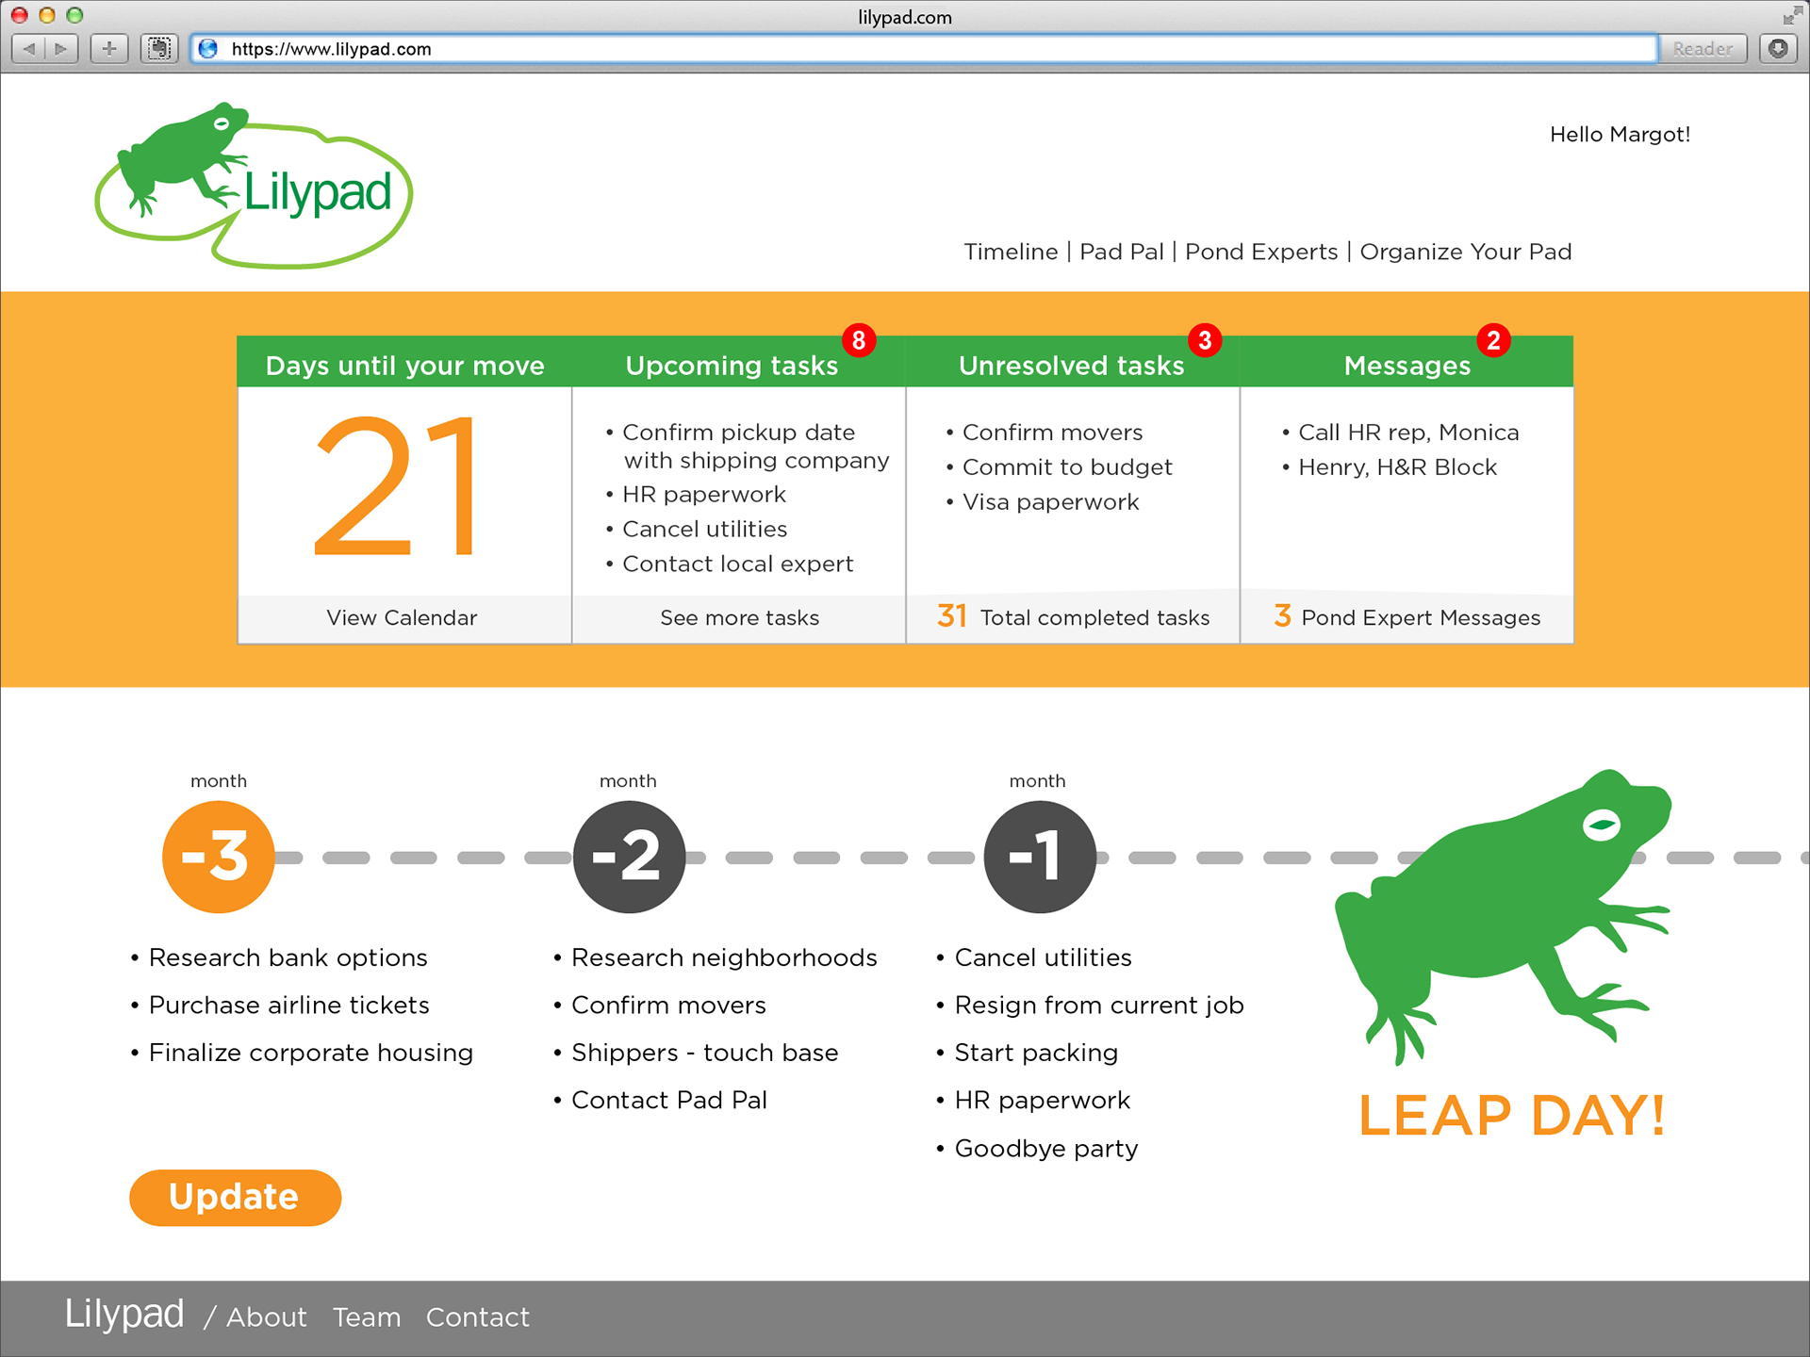Click Contact Pad Pal item

[668, 1101]
